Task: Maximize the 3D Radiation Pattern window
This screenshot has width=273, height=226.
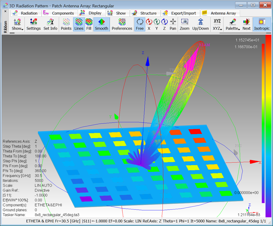Action: (253, 5)
